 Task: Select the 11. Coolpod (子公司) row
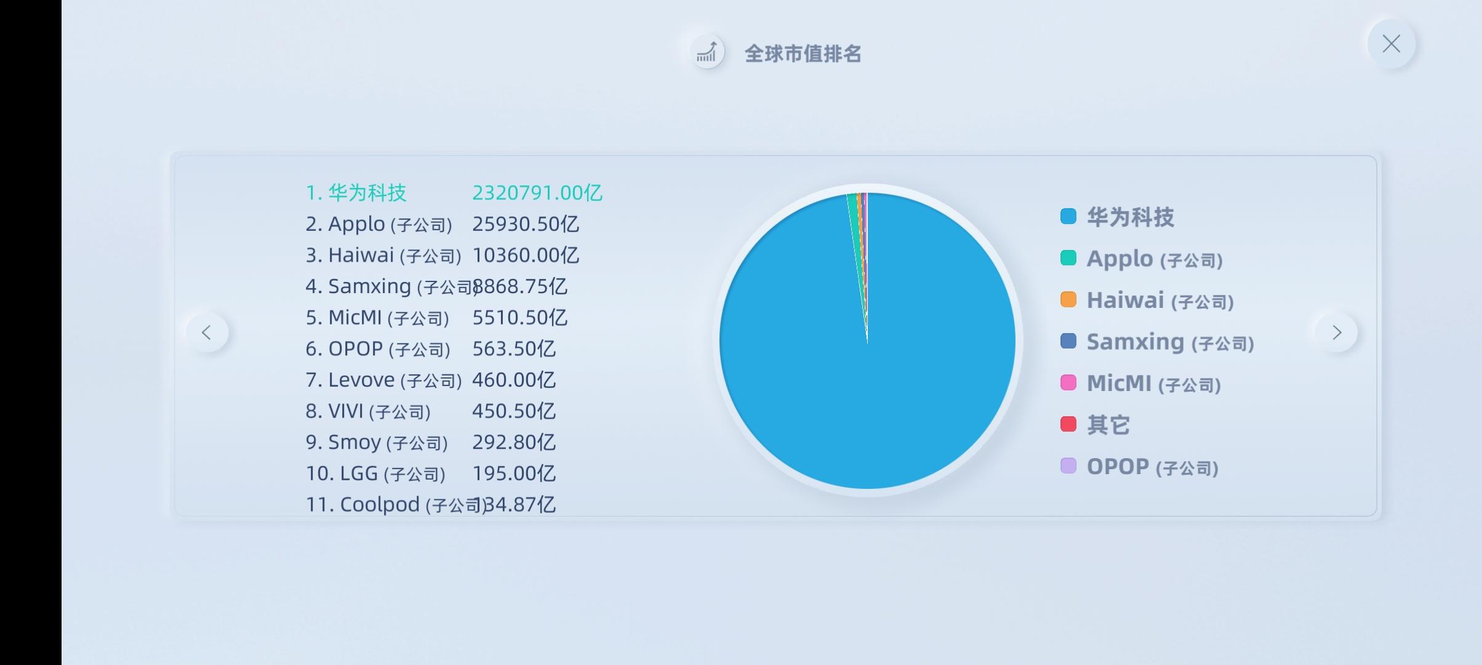tap(431, 505)
